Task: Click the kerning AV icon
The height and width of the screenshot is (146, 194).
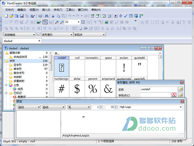Action: (x=121, y=16)
